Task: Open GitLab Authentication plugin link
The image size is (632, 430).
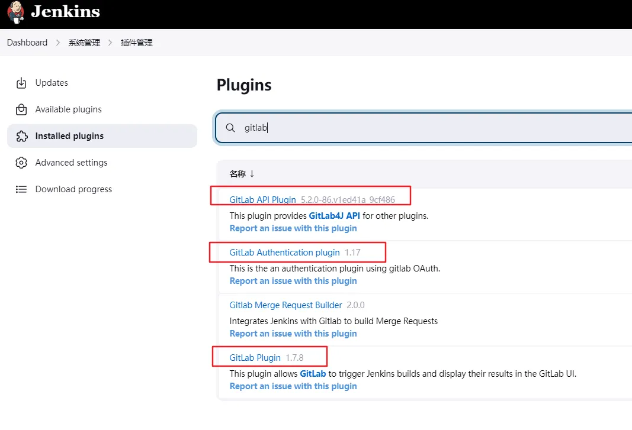Action: (x=284, y=253)
